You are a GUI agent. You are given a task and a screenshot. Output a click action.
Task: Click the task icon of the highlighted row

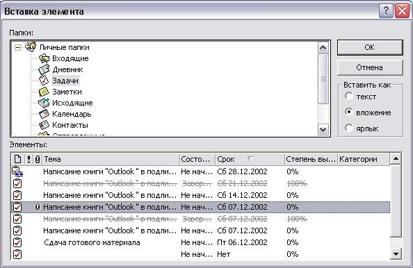(17, 207)
